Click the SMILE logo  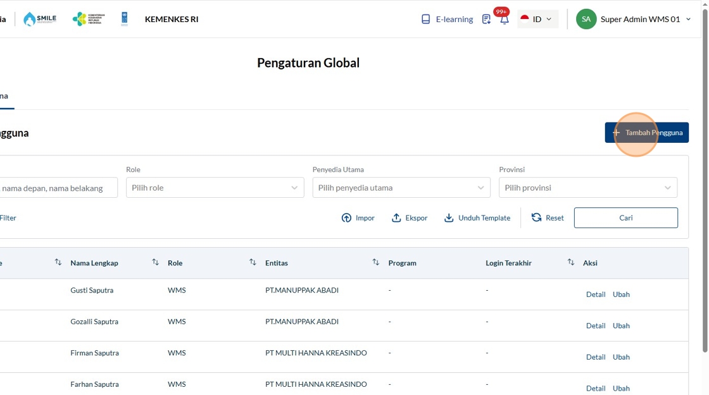(x=40, y=19)
